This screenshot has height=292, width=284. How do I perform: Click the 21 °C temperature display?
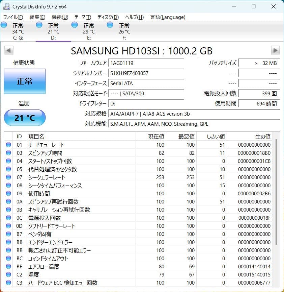coord(24,118)
